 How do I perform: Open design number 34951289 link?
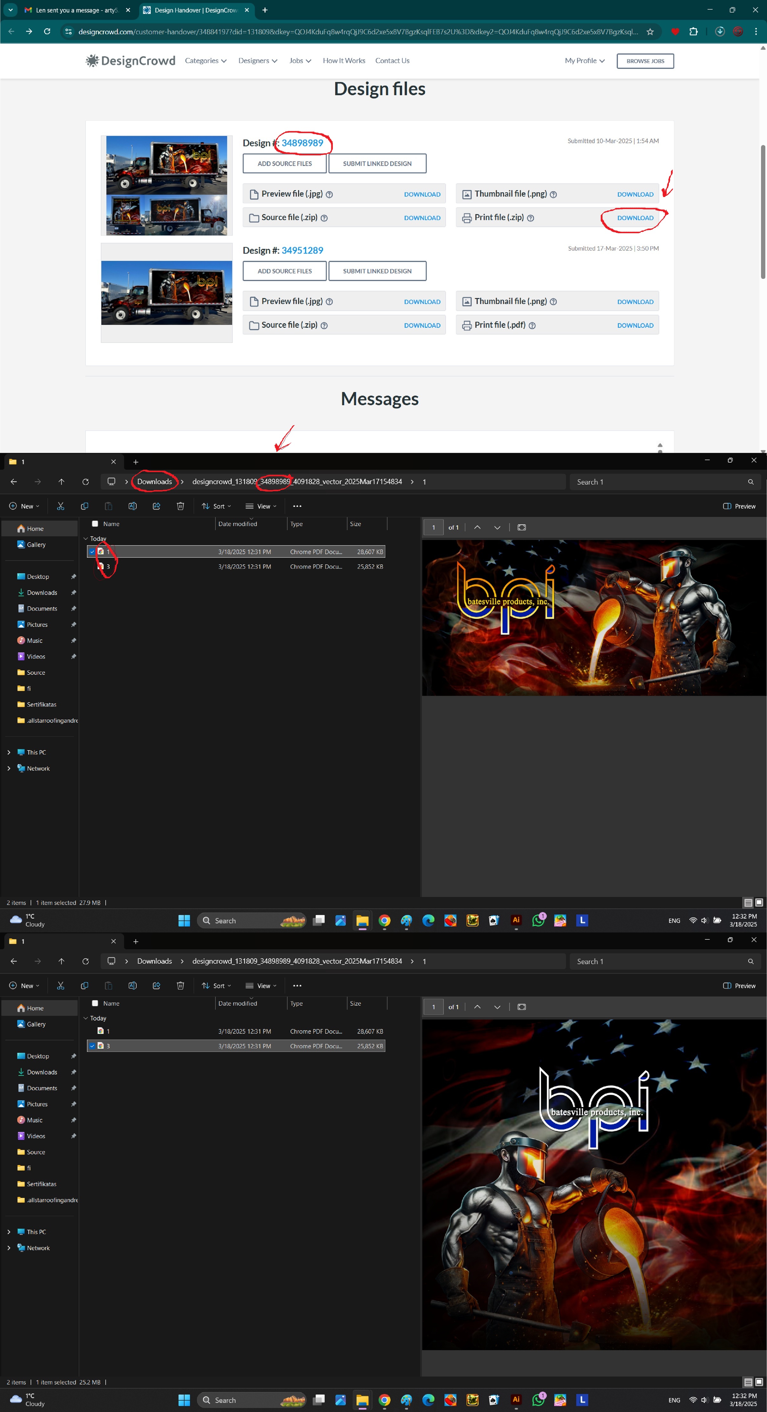click(302, 250)
